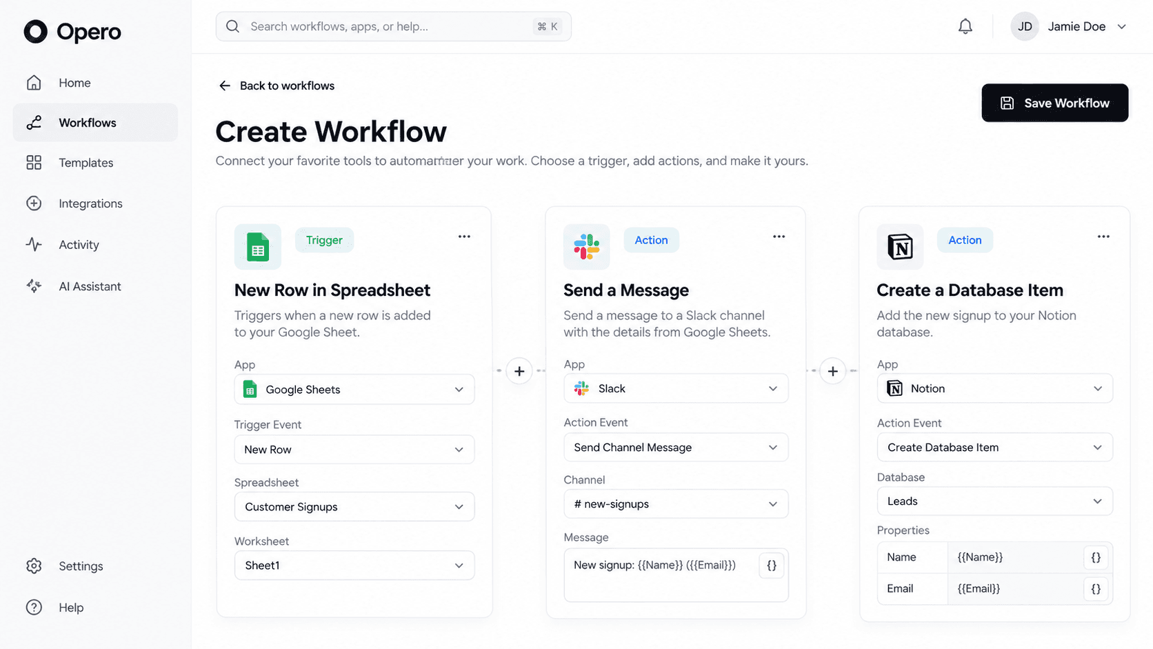Click the JD user avatar
Image resolution: width=1153 pixels, height=649 pixels.
[1025, 26]
